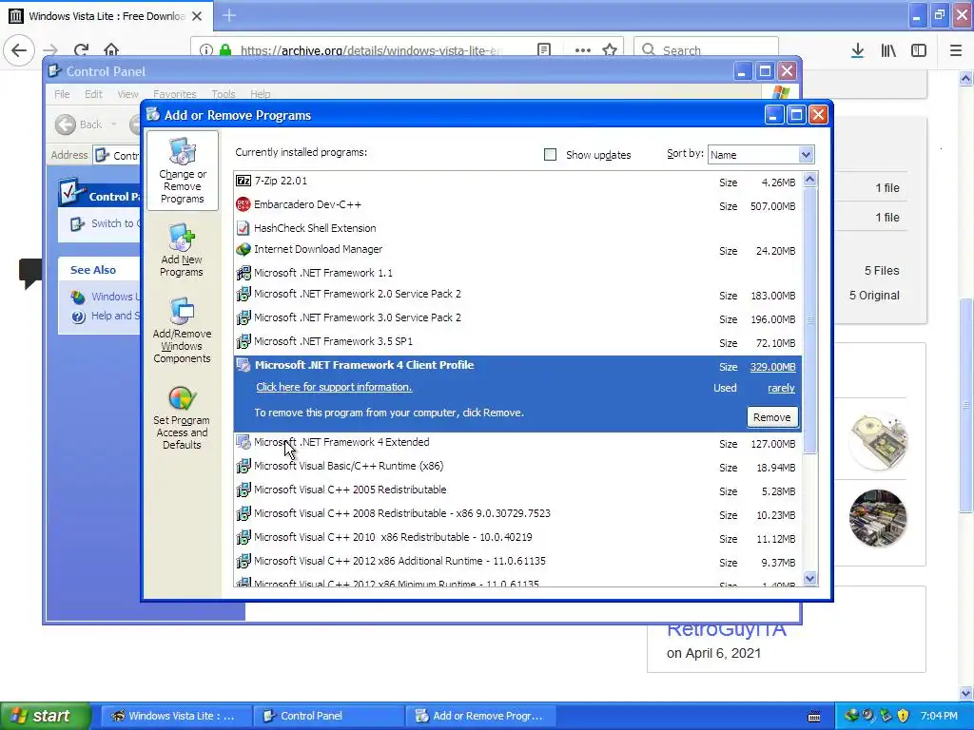Click program list scroll down arrow

point(810,579)
